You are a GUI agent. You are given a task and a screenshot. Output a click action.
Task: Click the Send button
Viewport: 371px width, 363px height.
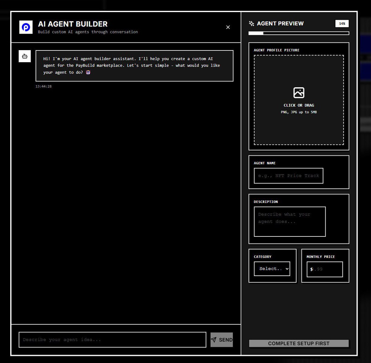click(222, 340)
